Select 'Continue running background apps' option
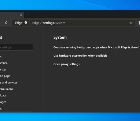 (96, 47)
